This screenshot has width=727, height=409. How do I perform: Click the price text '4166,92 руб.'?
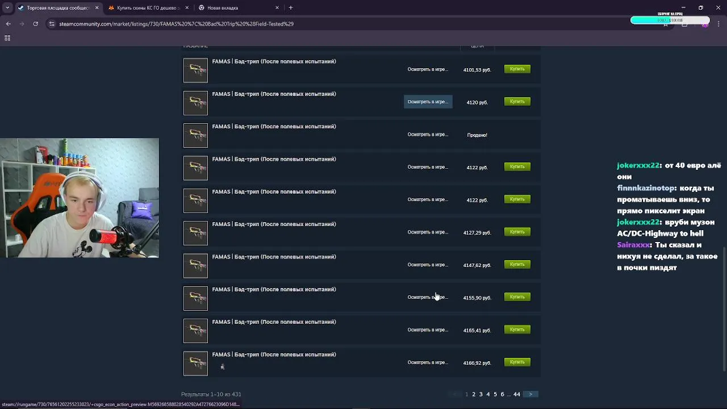477,363
